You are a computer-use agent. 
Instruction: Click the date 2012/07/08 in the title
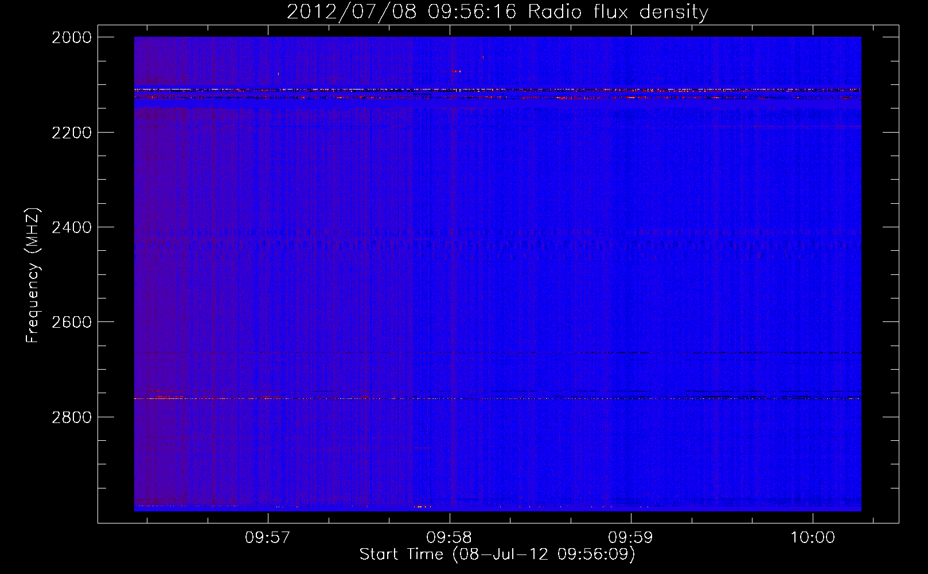tap(351, 12)
